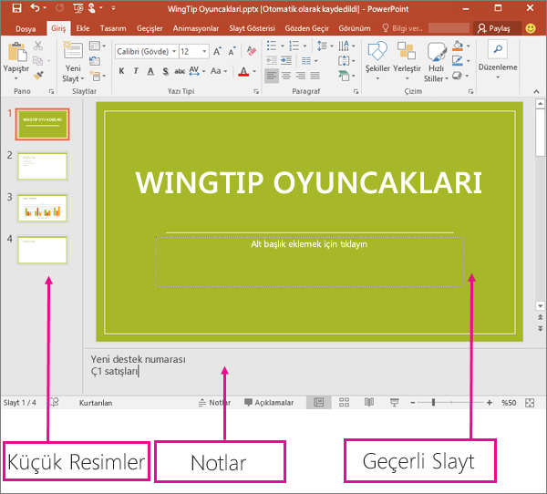Zoom out with the minus button

tap(413, 403)
